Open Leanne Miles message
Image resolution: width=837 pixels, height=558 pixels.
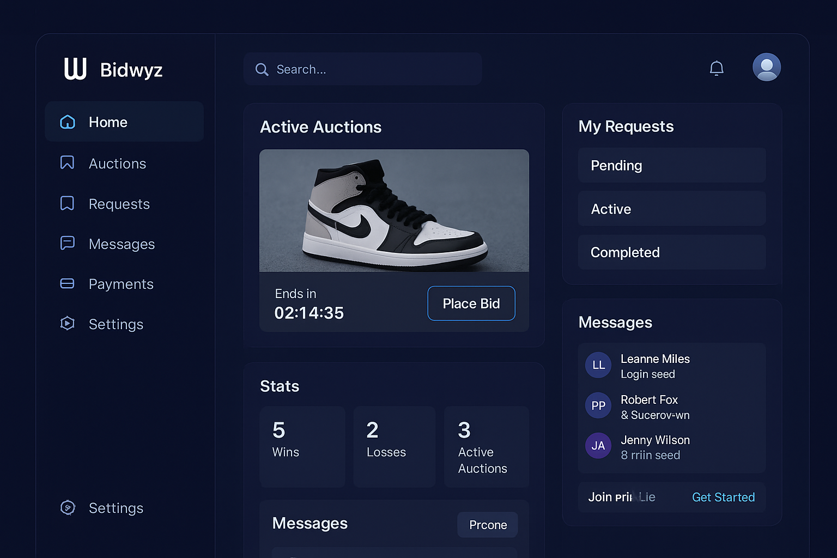click(672, 366)
